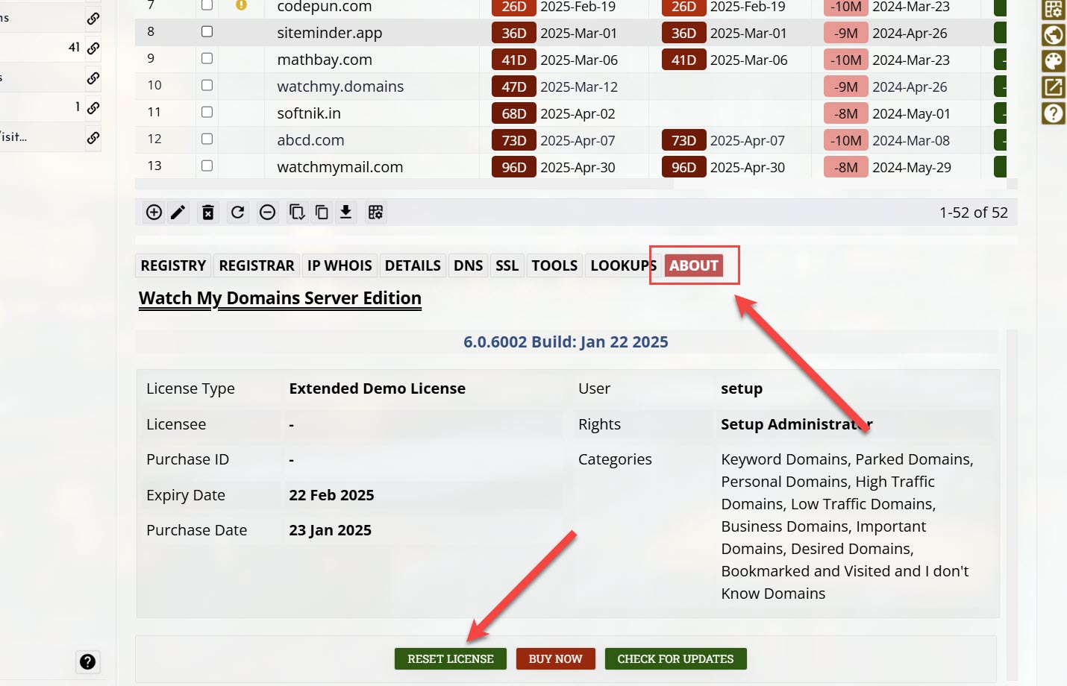1067x686 pixels.
Task: Click the 2024-May-29 date cell
Action: click(912, 167)
